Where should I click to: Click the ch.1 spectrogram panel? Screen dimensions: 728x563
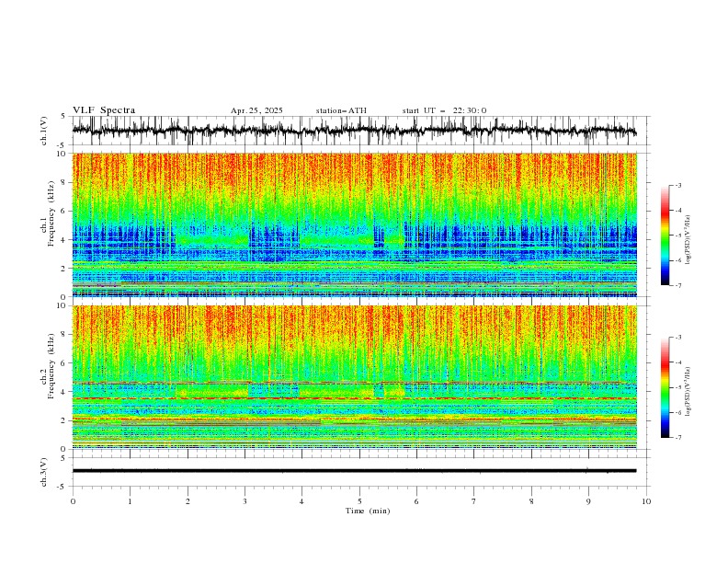coord(355,224)
